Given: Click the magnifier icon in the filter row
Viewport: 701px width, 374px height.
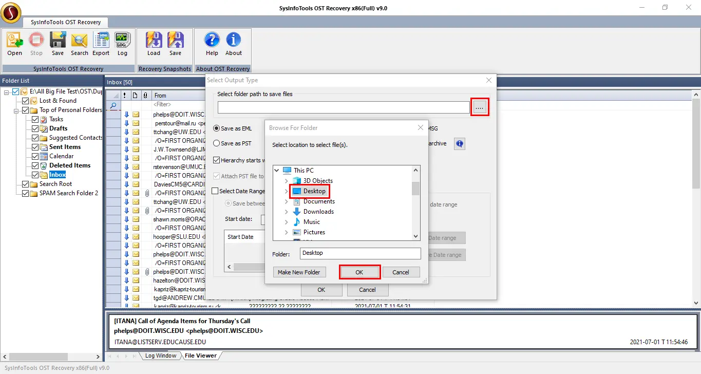Looking at the screenshot, I should pyautogui.click(x=113, y=105).
